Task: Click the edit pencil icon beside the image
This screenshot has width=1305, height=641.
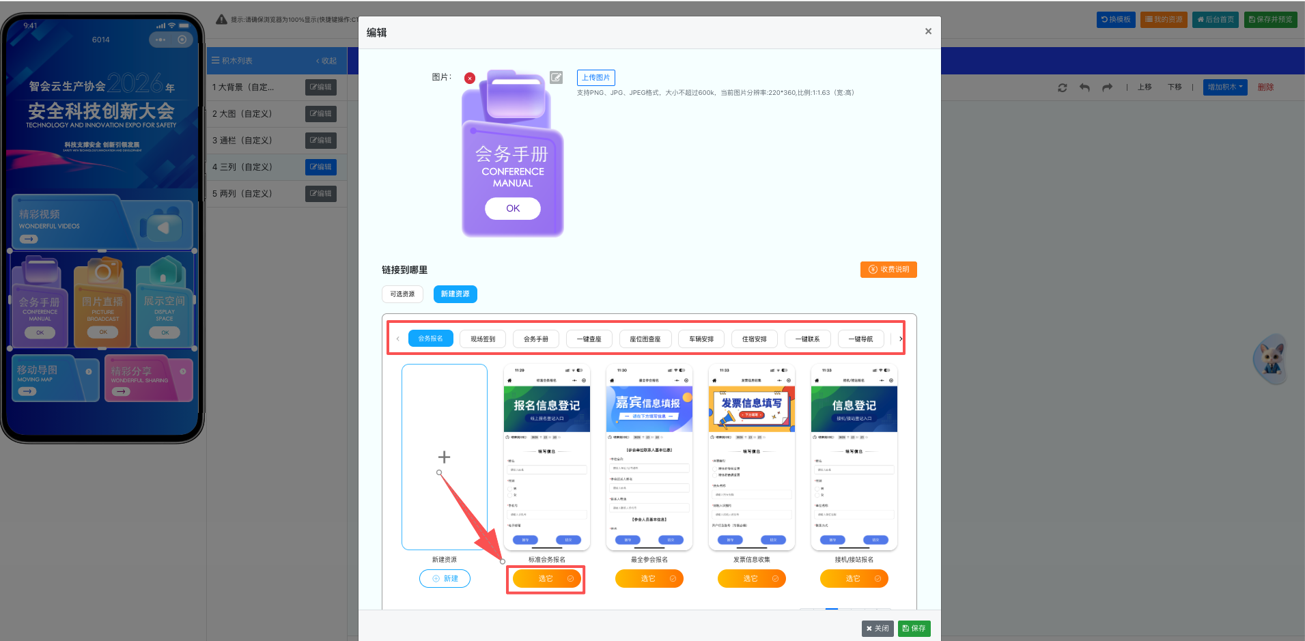Action: (x=557, y=77)
